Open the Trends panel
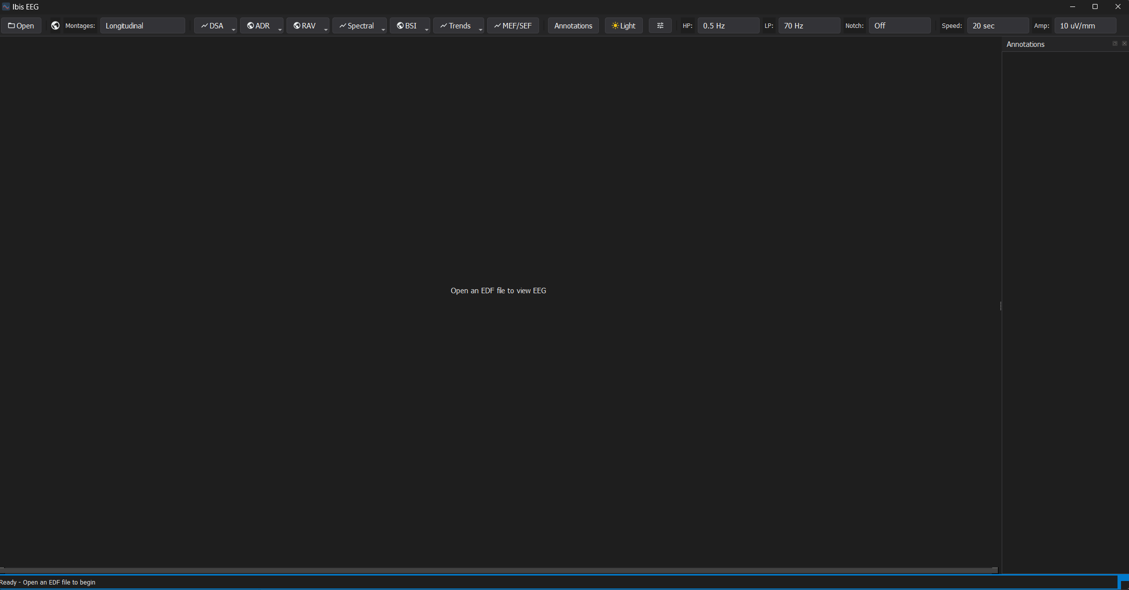Viewport: 1129px width, 590px height. tap(456, 25)
